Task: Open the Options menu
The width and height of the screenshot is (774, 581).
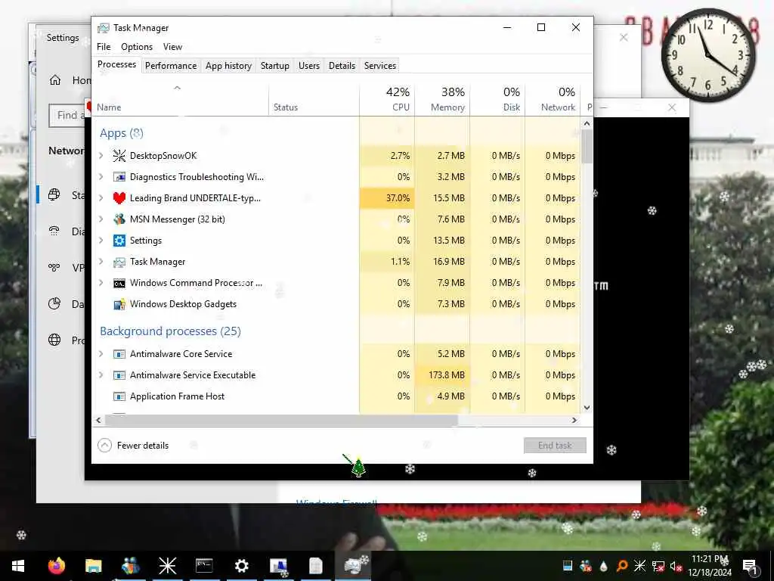Action: 137,47
